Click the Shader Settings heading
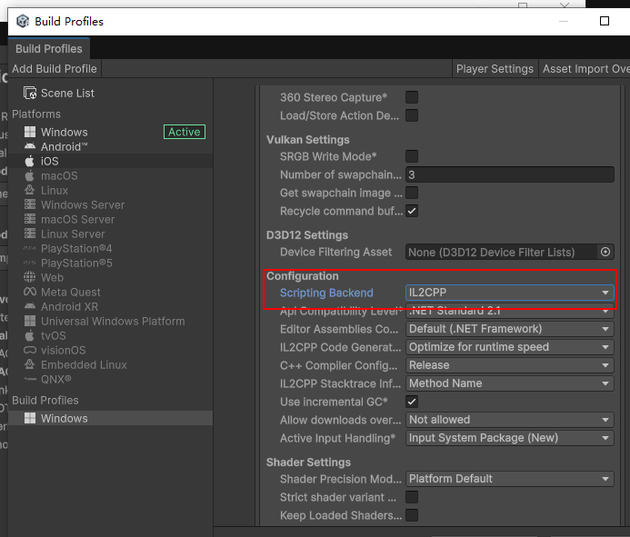The width and height of the screenshot is (630, 537). click(x=308, y=462)
